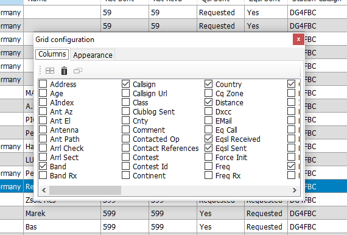Close the Grid configuration dialog
This screenshot has height=235, width=347.
click(298, 39)
